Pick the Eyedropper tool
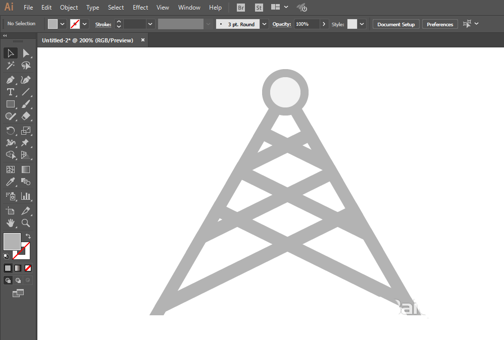Viewport: 504px width, 340px height. [x=10, y=182]
